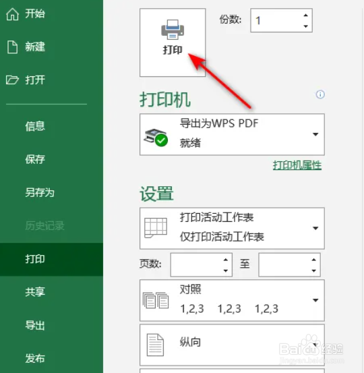Click the new document icon beside 新建
Viewport: 364px width, 373px height.
(12, 47)
